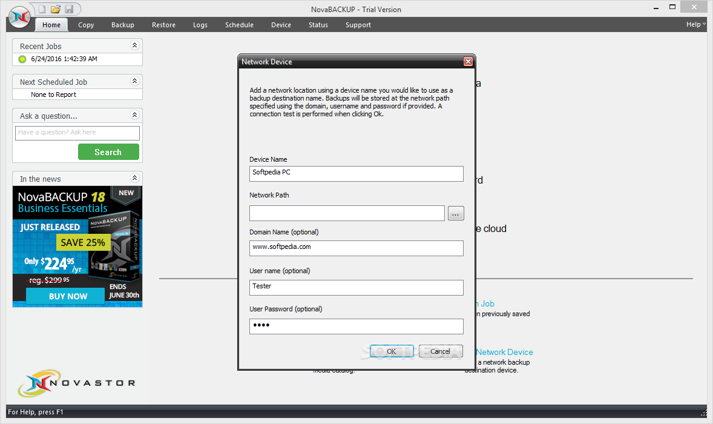This screenshot has height=424, width=713.
Task: Collapse the Recent Jobs panel
Action: coord(134,45)
